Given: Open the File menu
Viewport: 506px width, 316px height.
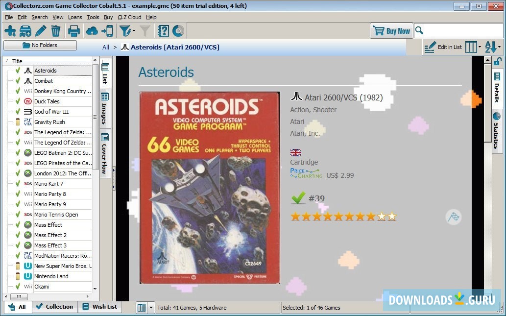Looking at the screenshot, I should (x=9, y=17).
